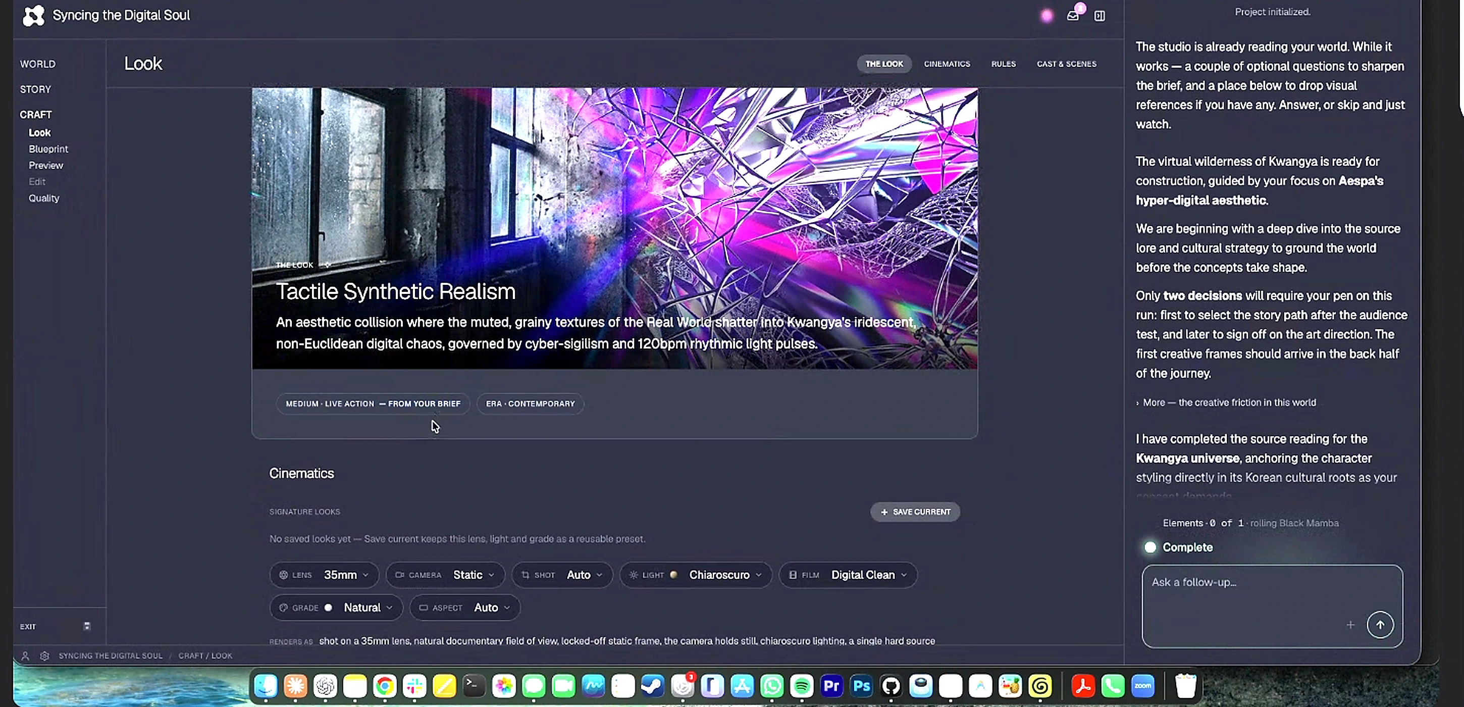Select Edit under CRAFT in sidebar

[x=37, y=182]
